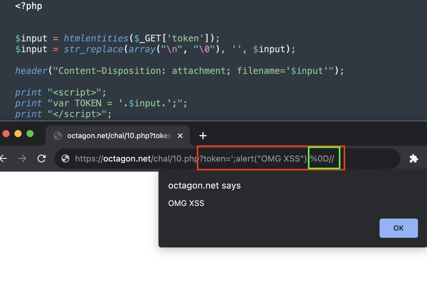Click the green fullscreen window button

(30, 134)
